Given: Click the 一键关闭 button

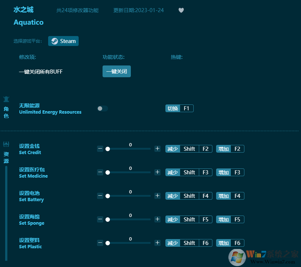Looking at the screenshot, I should pos(117,71).
